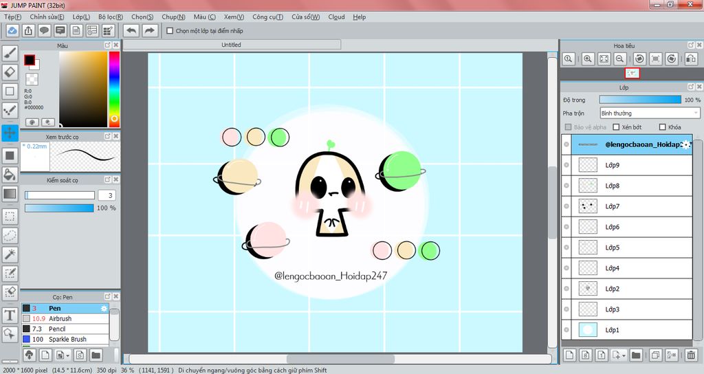The height and width of the screenshot is (374, 704).
Task: Choose the Lasso selection tool
Action: [x=10, y=235]
